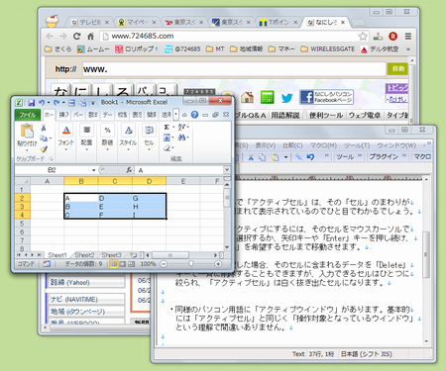Click the ナビ (NAVITIME) link on the webpage
This screenshot has width=446, height=371.
[x=74, y=300]
